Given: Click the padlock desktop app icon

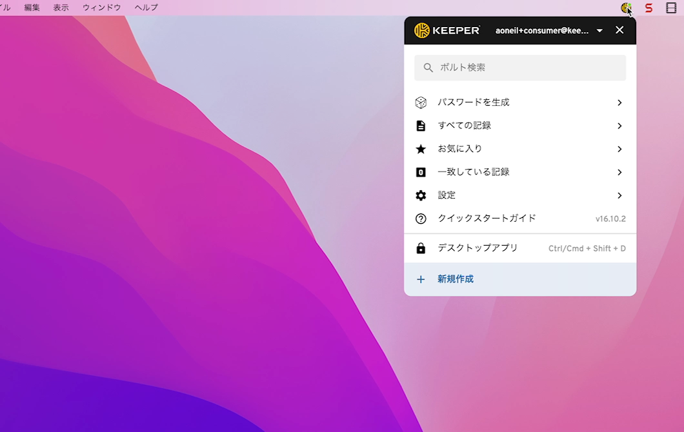Looking at the screenshot, I should (x=421, y=248).
